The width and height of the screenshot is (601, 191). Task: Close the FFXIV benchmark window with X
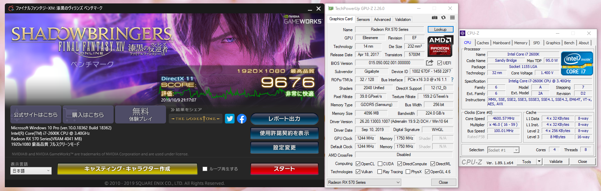pyautogui.click(x=319, y=9)
